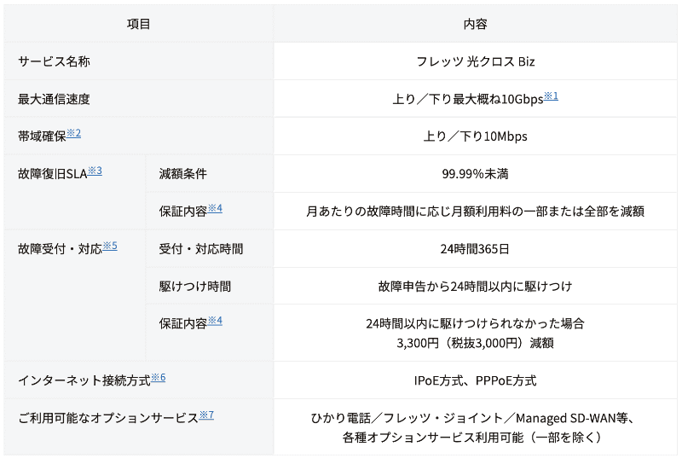Click the 項目 column header
The image size is (682, 464).
(138, 24)
